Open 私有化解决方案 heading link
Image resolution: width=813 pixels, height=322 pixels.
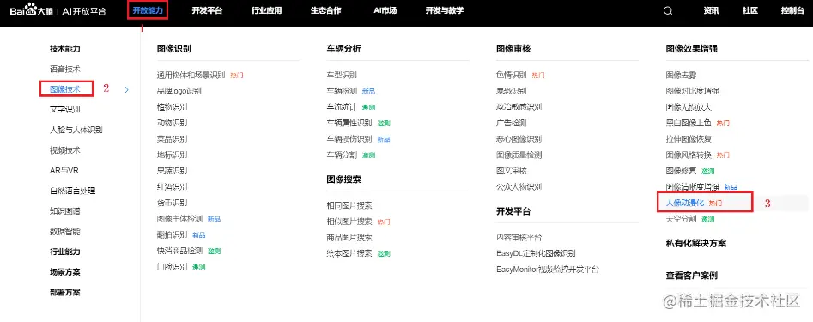(696, 243)
